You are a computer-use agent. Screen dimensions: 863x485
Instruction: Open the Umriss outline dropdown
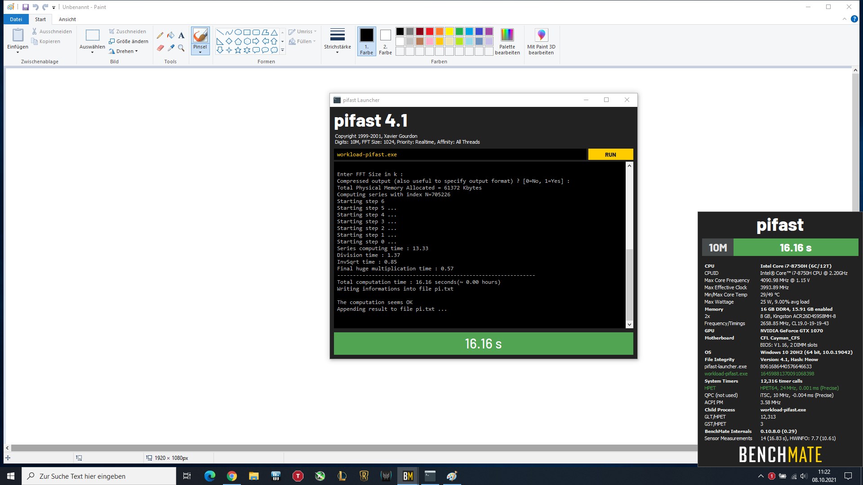(x=302, y=31)
